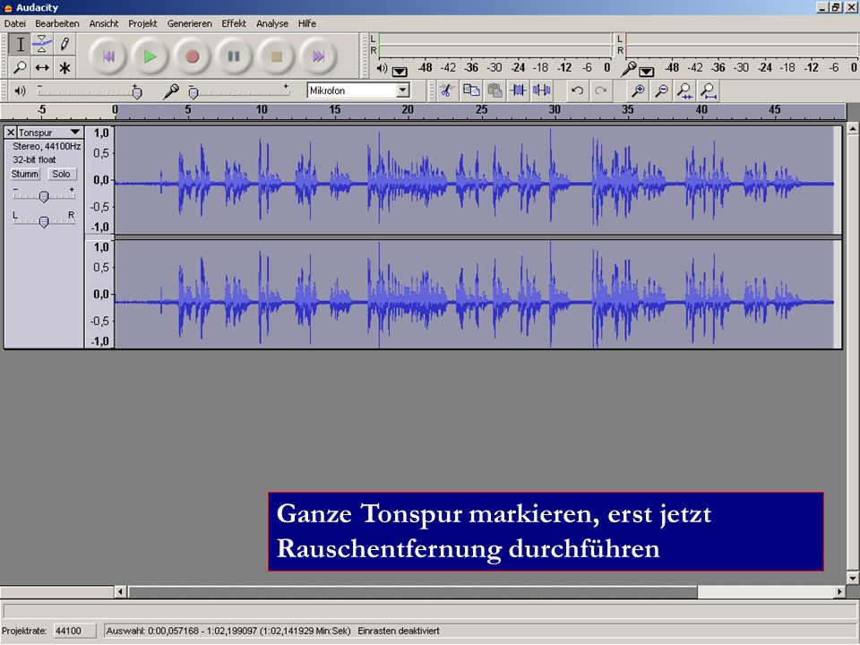
Task: Zoom in on the waveform
Action: (x=638, y=90)
